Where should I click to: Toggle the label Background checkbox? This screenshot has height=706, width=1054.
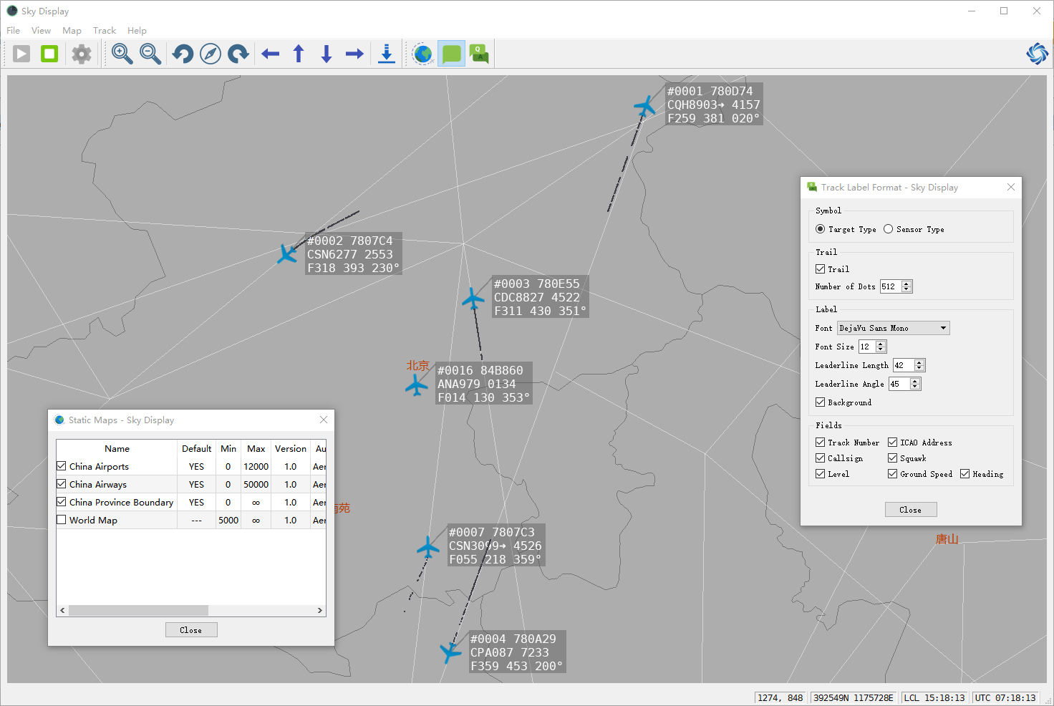pos(820,402)
